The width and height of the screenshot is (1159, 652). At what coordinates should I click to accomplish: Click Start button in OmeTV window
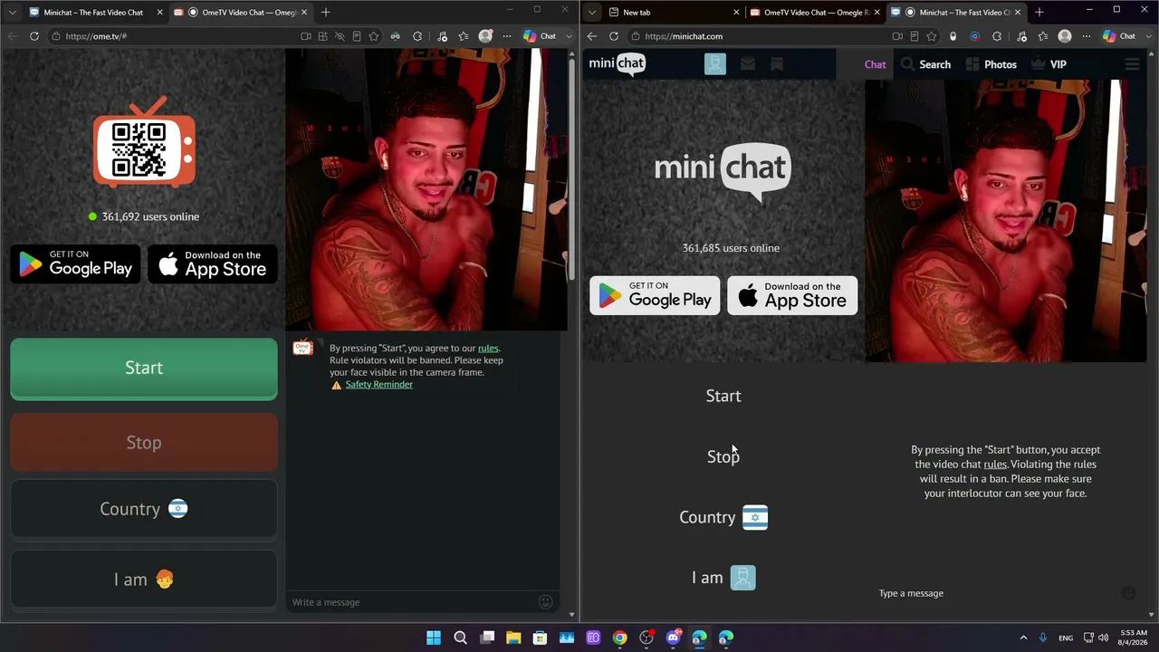144,368
